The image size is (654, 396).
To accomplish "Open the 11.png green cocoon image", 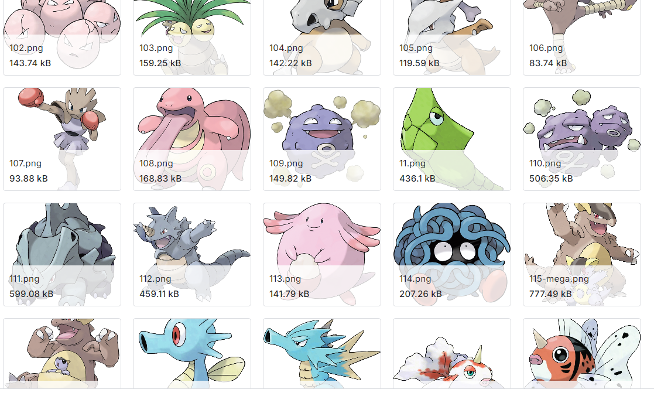I will click(x=451, y=139).
